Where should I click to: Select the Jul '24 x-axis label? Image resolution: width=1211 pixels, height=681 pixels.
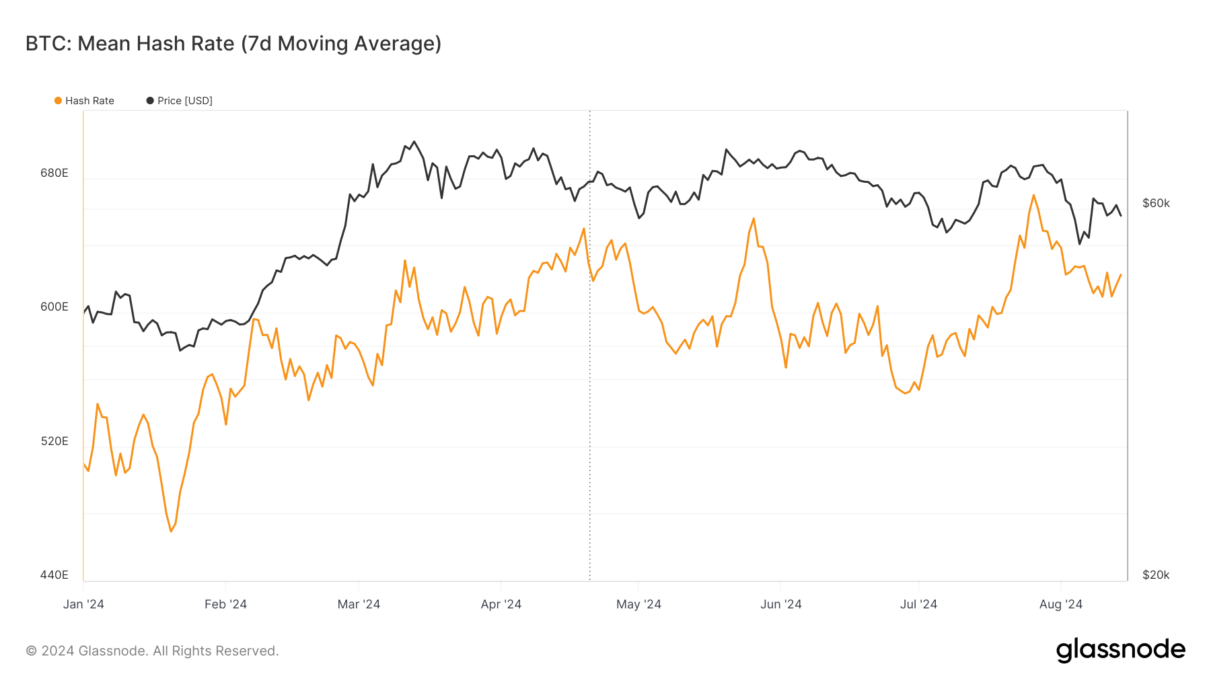click(918, 604)
